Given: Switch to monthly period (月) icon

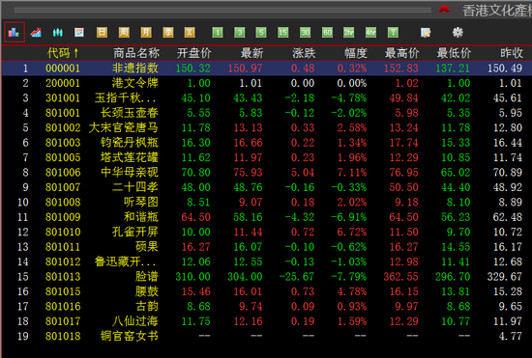Looking at the screenshot, I should point(146,32).
